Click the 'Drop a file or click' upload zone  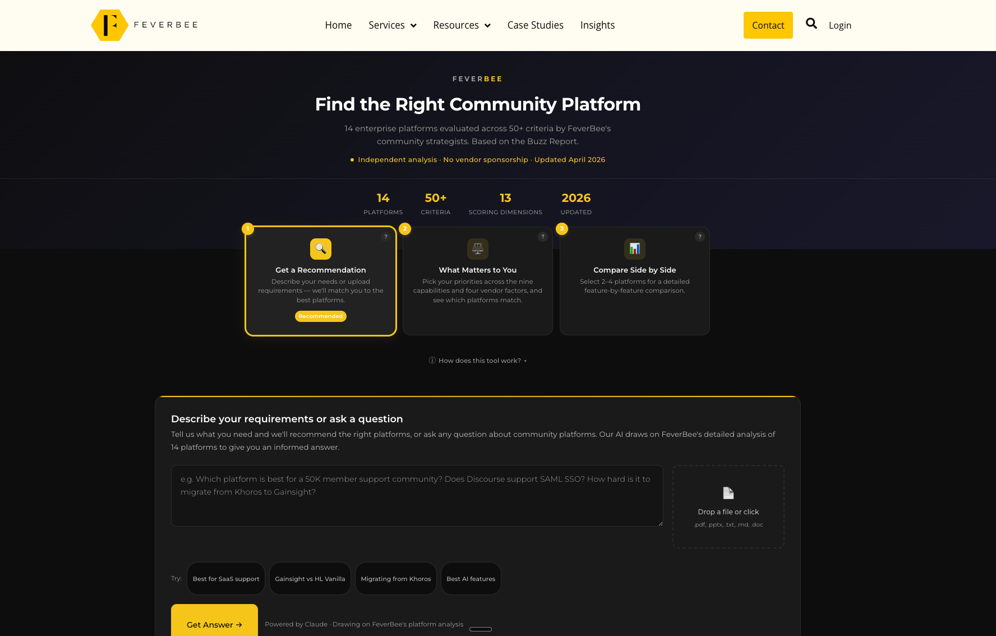[x=728, y=506]
